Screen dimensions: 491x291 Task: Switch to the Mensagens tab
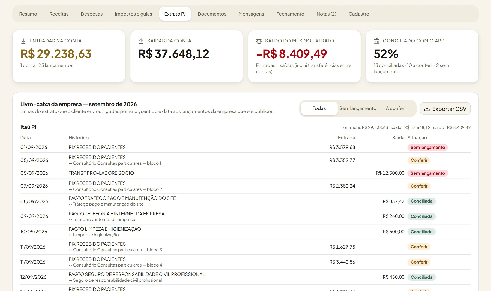tap(251, 14)
